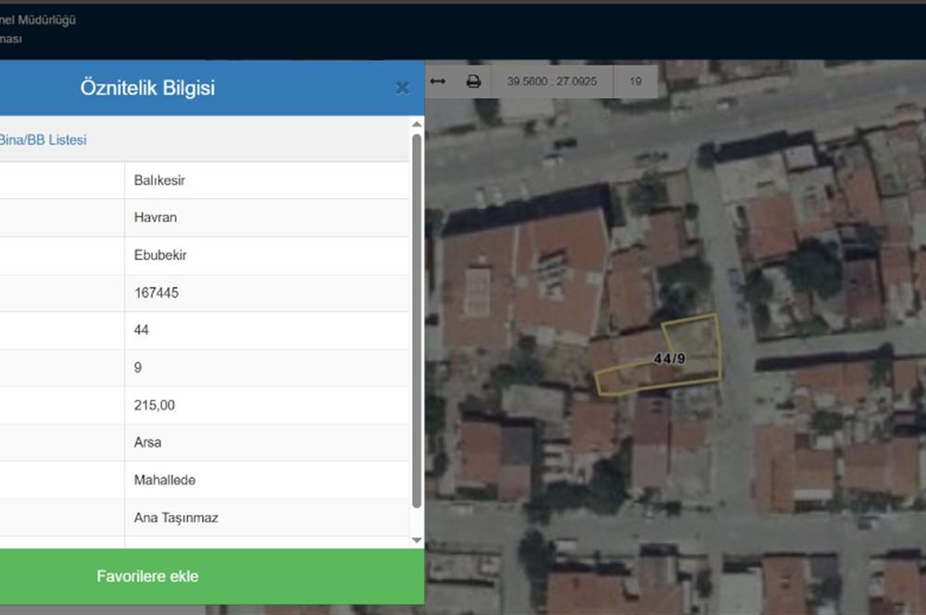Click the printer icon on map toolbar

(473, 82)
